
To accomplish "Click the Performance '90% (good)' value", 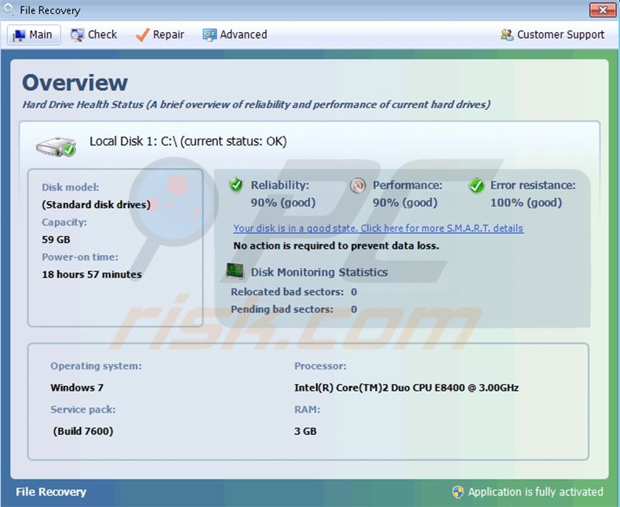I will (x=405, y=202).
